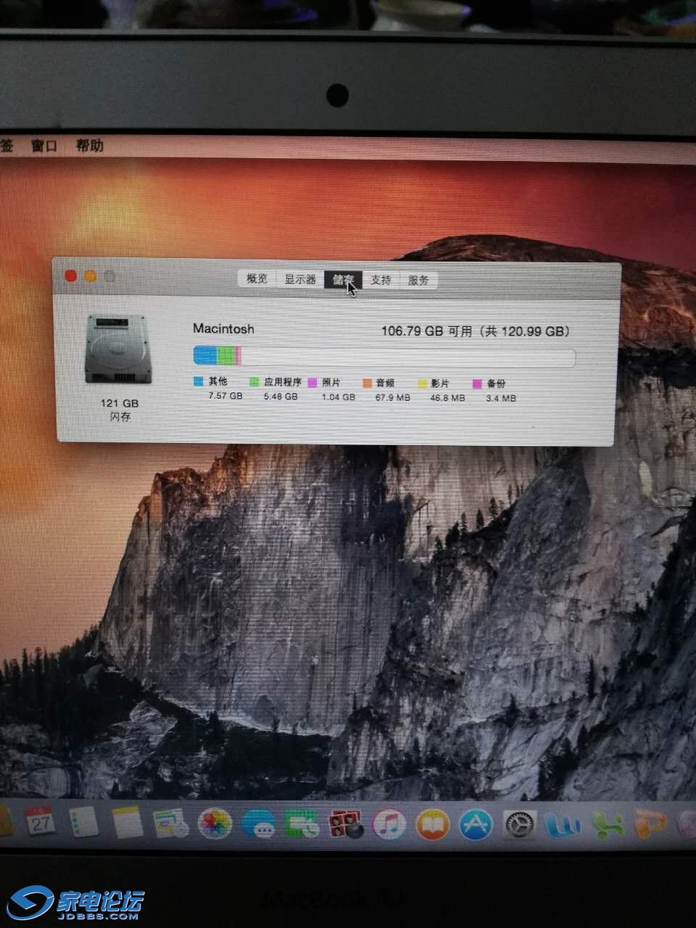Launch the orange P presentation app

(x=650, y=824)
